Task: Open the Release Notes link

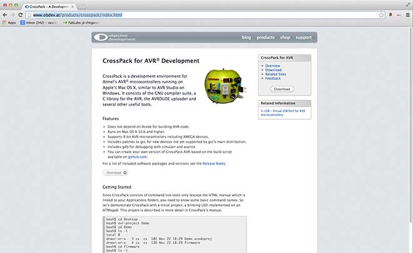Action: (x=214, y=163)
